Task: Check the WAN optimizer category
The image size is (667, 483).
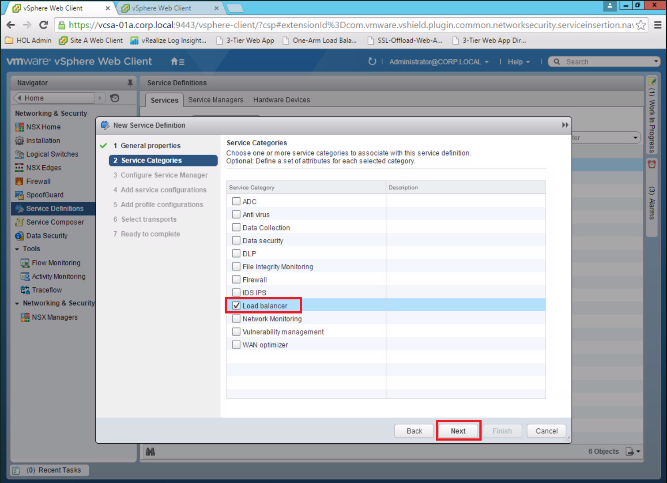Action: [237, 345]
